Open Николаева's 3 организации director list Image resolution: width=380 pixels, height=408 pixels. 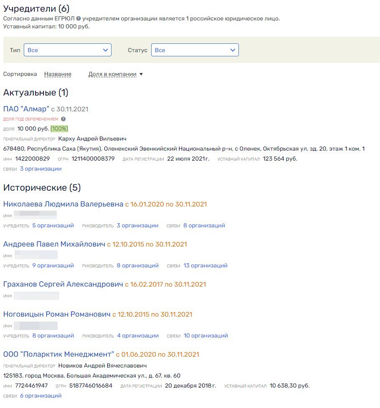point(137,225)
